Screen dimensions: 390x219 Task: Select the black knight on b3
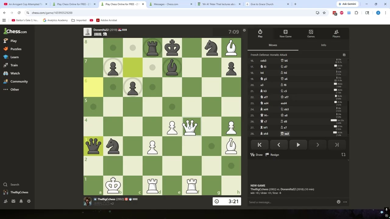[x=113, y=146]
